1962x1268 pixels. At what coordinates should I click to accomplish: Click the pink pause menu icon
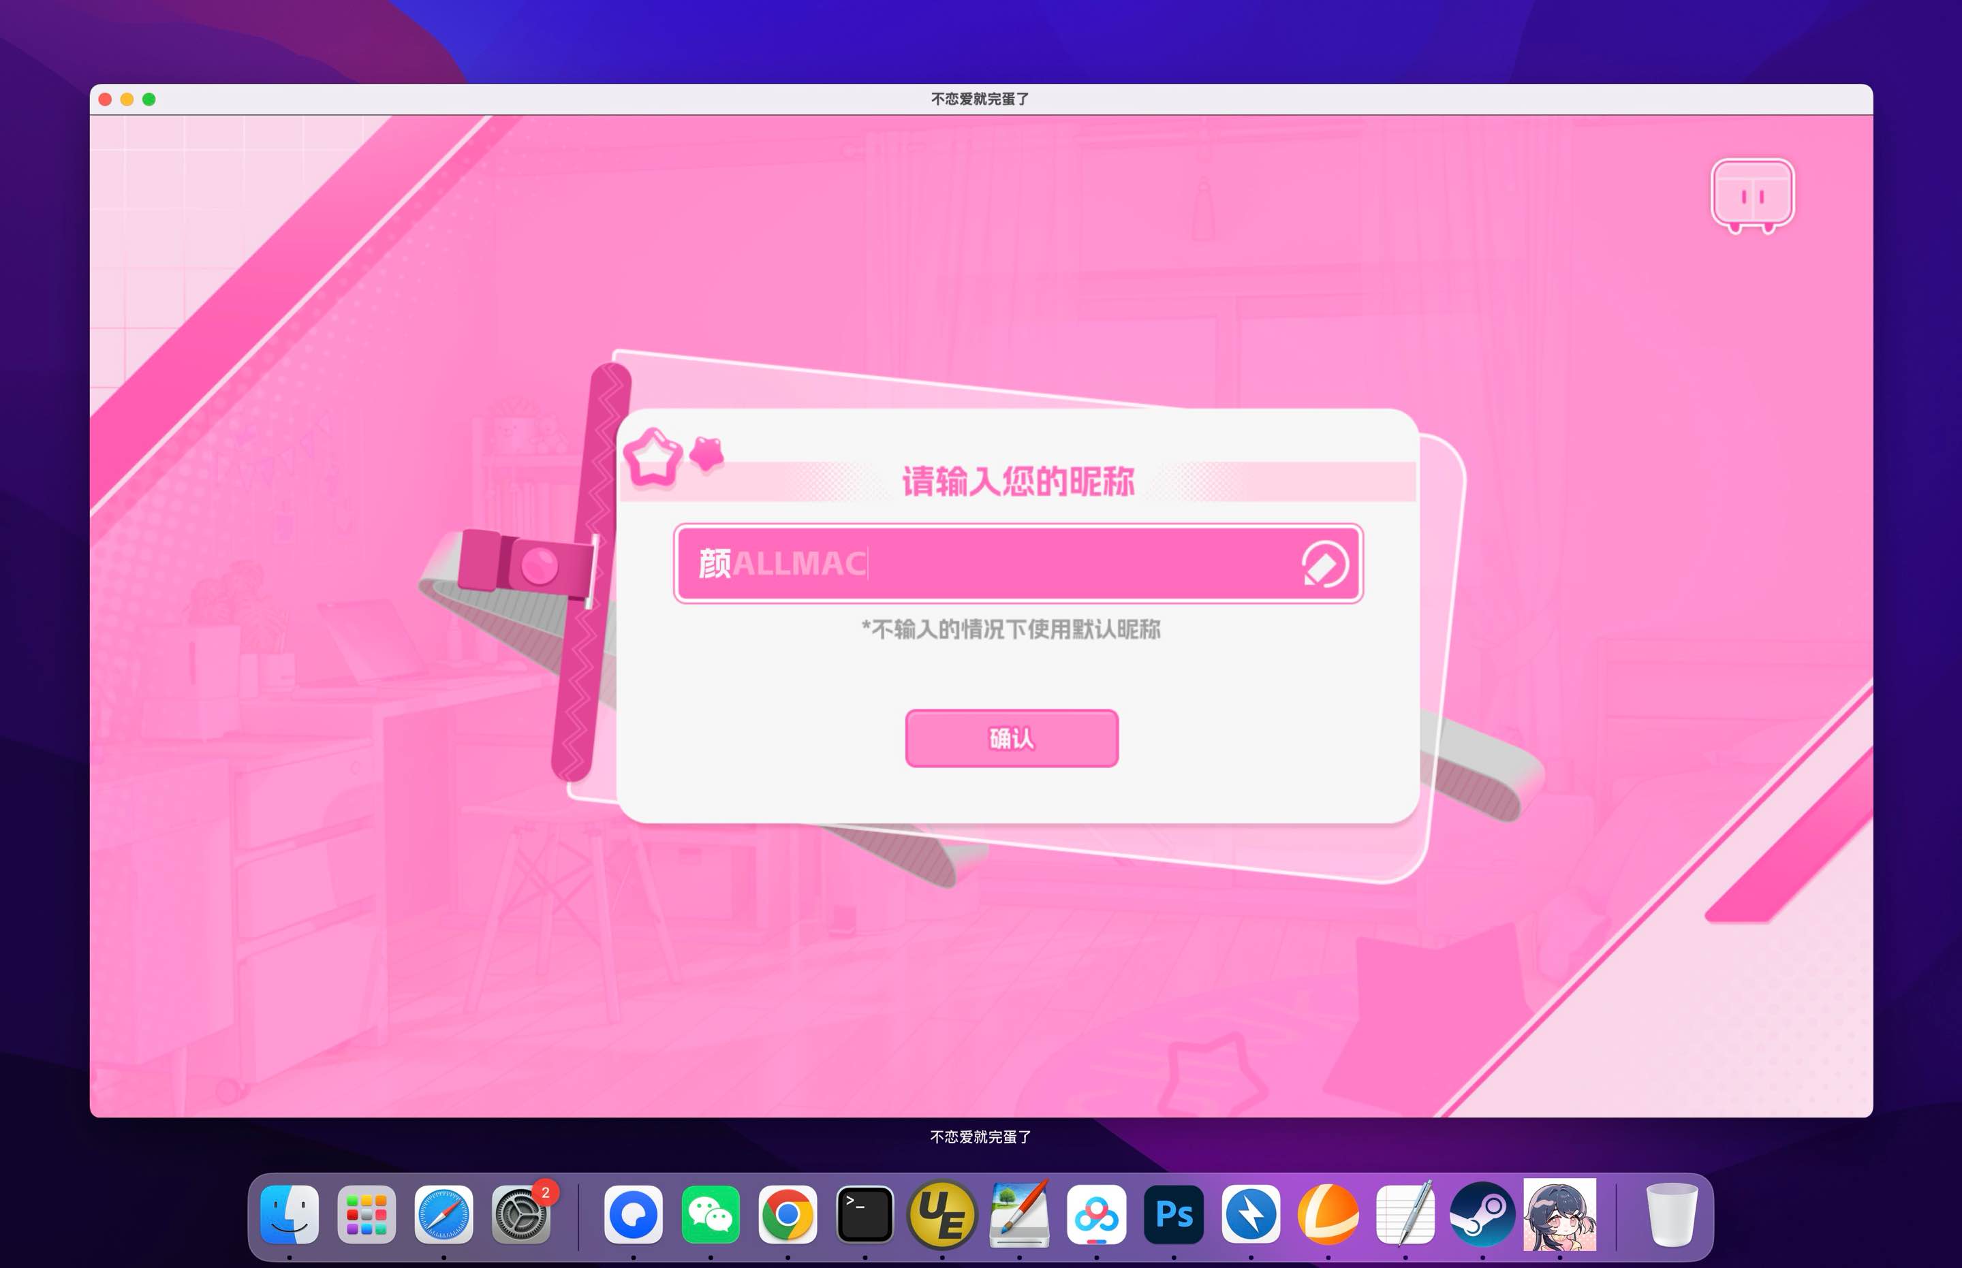[1752, 196]
